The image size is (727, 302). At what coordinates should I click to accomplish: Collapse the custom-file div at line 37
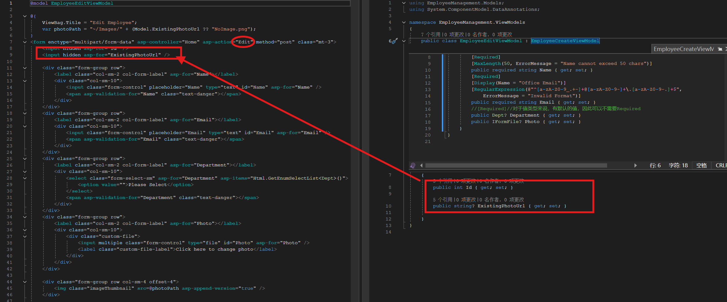click(x=25, y=236)
